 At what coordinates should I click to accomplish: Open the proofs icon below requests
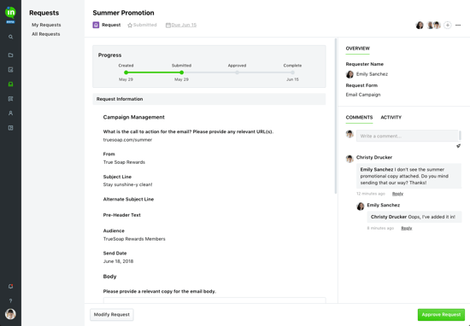pyautogui.click(x=10, y=99)
